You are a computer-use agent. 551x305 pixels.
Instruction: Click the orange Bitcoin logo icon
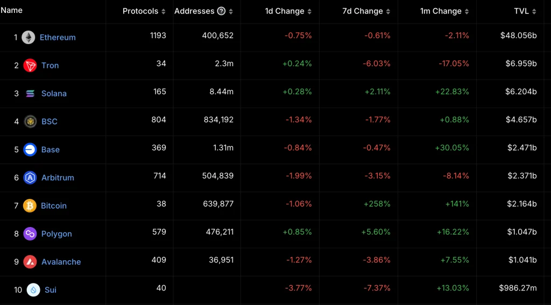(x=30, y=205)
